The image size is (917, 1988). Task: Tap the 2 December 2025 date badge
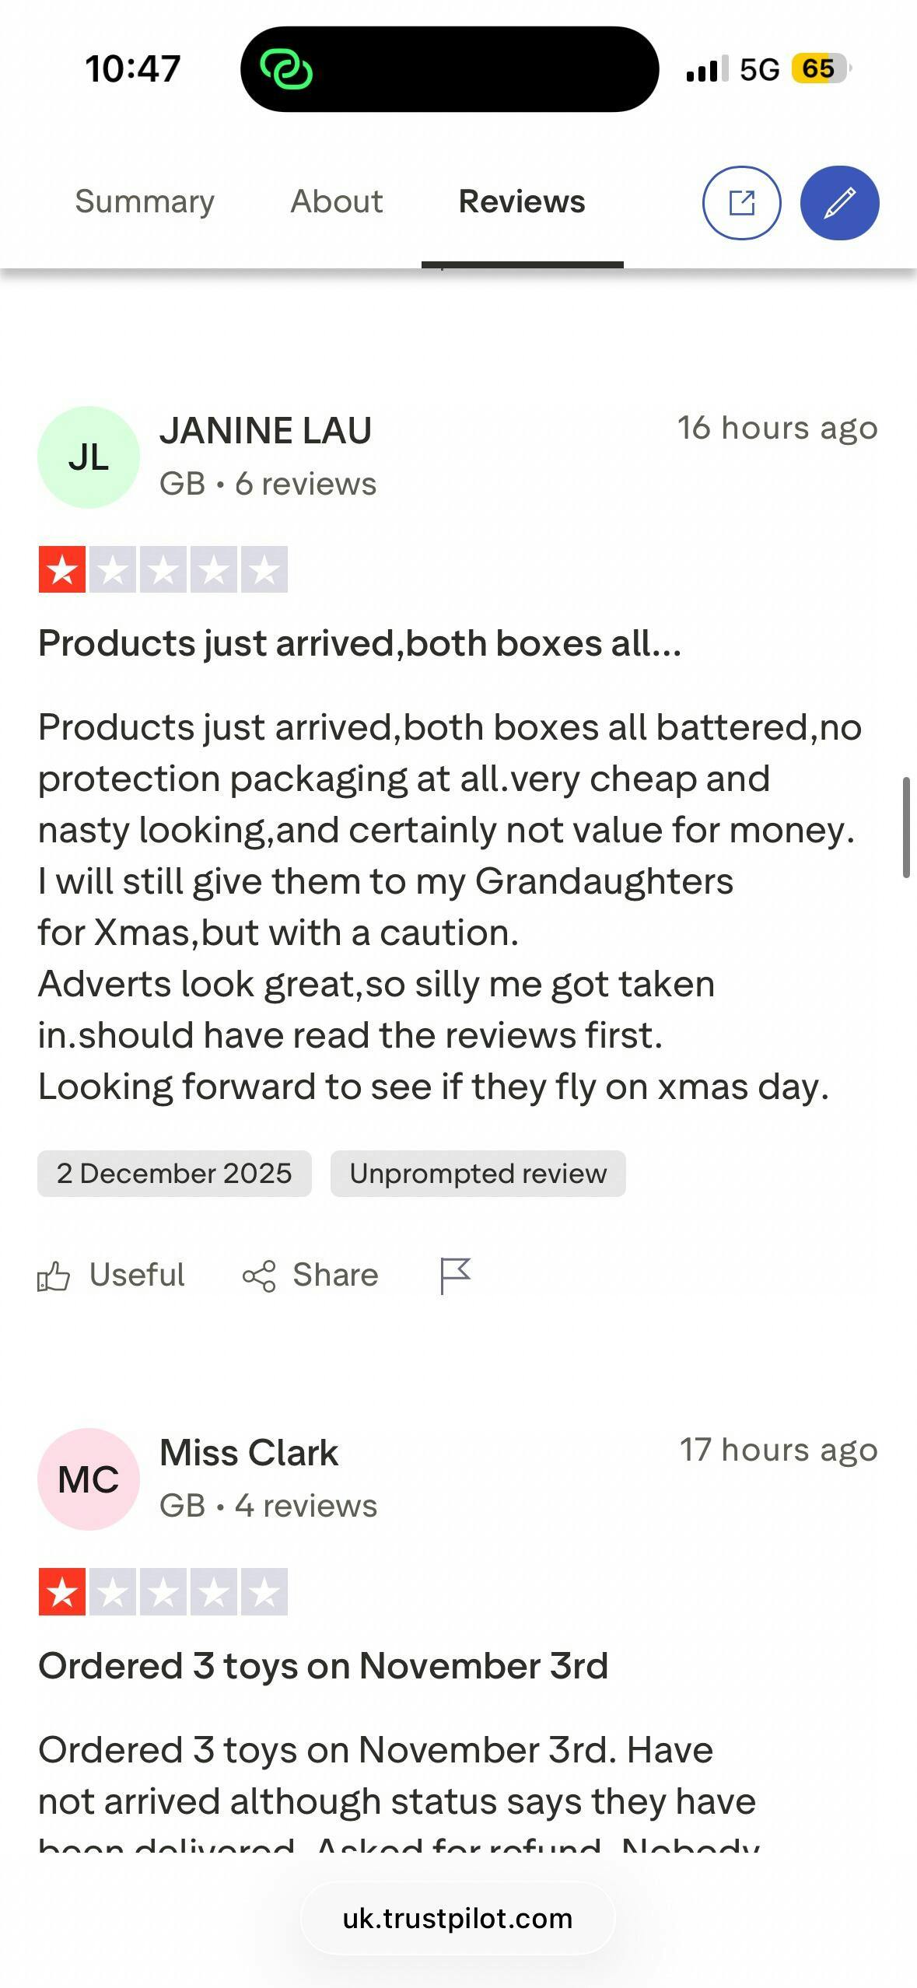[174, 1174]
